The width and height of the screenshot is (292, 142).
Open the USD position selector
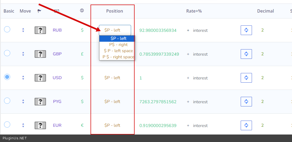tap(112, 78)
